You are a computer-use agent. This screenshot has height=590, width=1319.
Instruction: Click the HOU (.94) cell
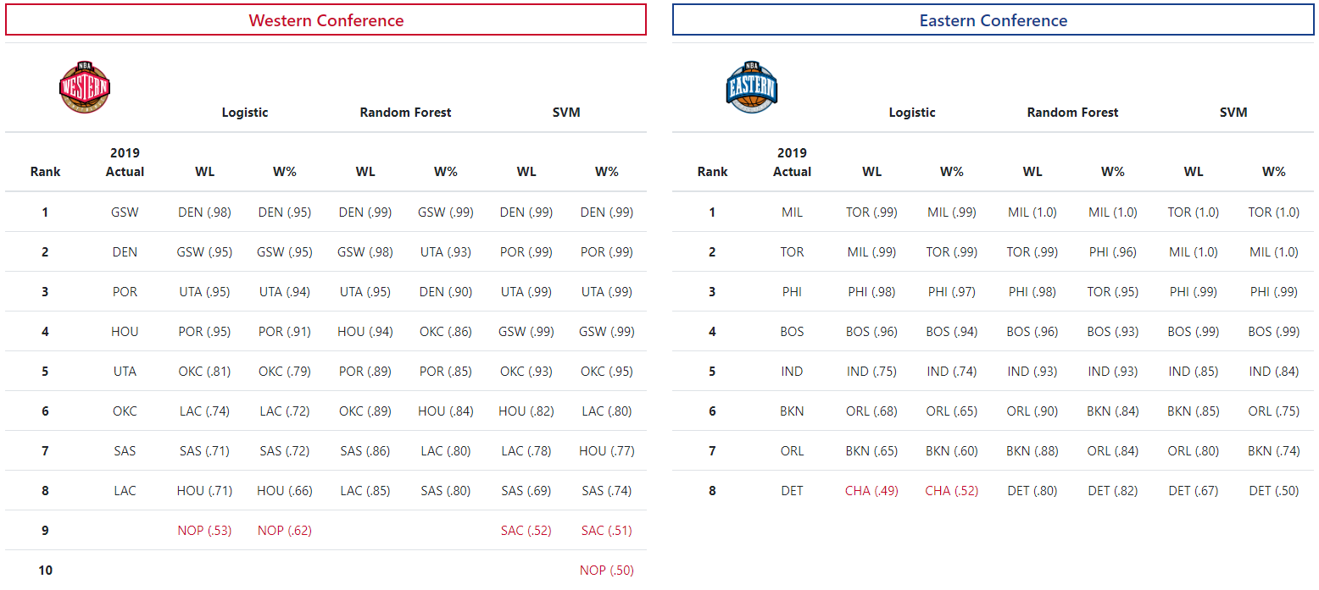[x=365, y=332]
